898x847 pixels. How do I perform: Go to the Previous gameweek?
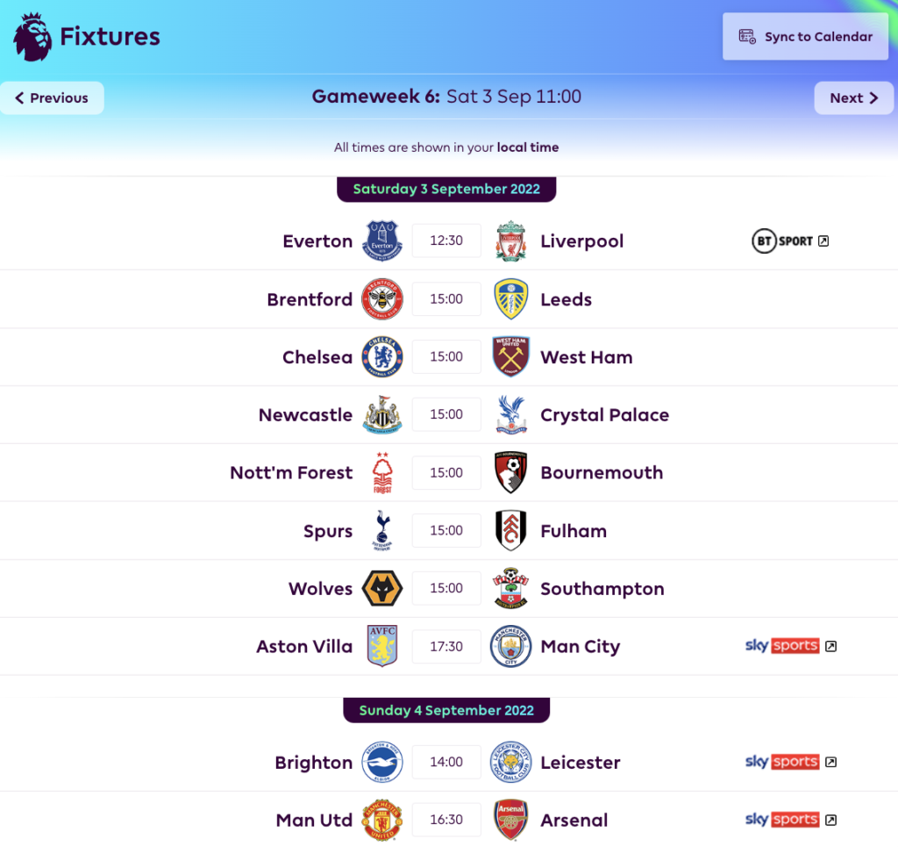52,98
